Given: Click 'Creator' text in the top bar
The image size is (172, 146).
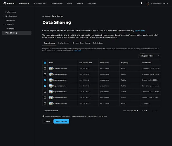Looking at the screenshot, I should point(11,3).
